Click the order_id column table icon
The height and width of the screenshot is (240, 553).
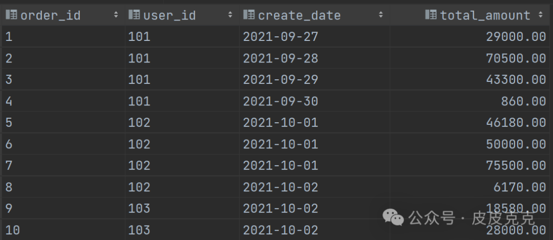pyautogui.click(x=12, y=15)
